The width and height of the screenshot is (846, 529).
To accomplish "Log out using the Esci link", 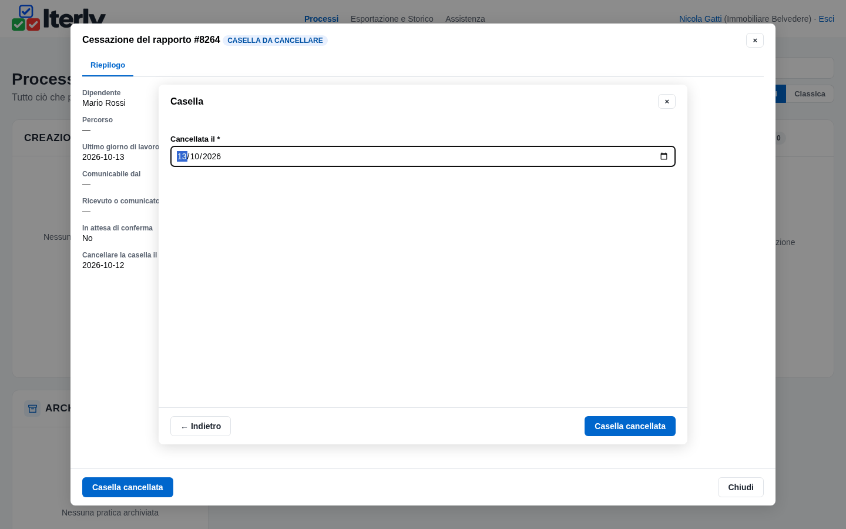I will tap(827, 19).
